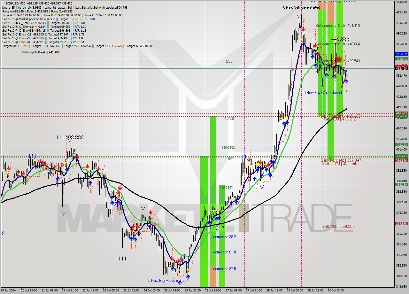
Task: Click the 410.240 price axis label
Action: pyautogui.click(x=401, y=128)
